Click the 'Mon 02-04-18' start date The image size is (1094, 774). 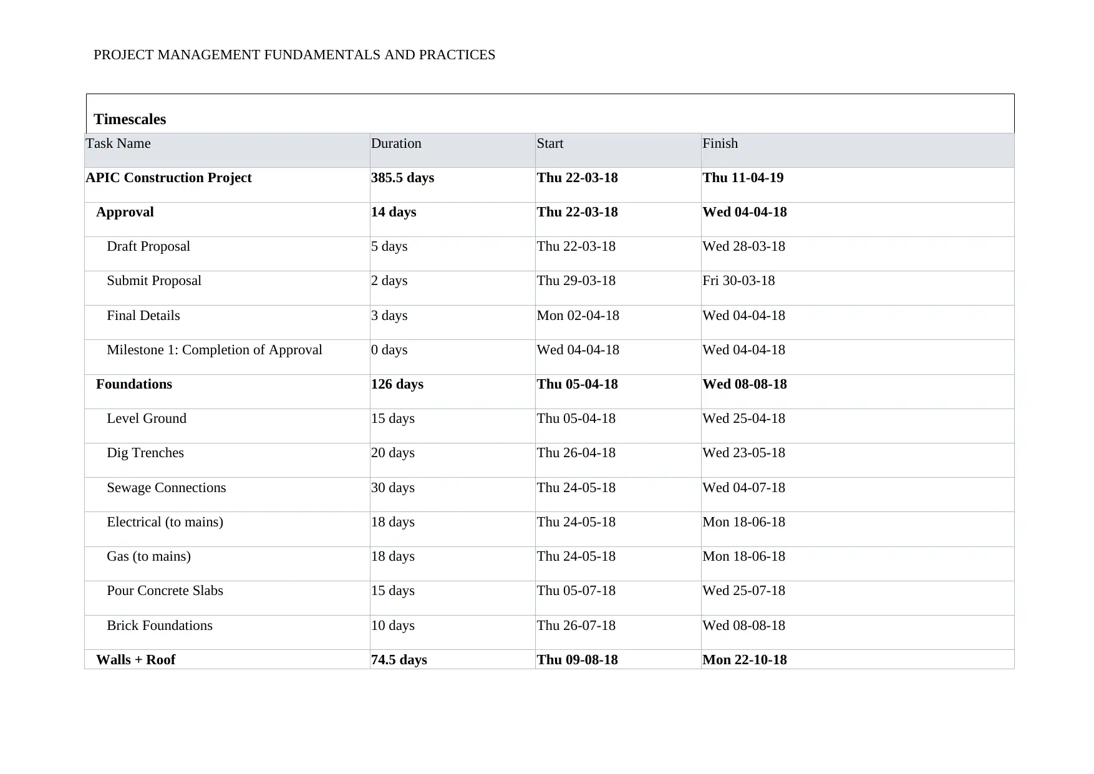[x=578, y=316]
